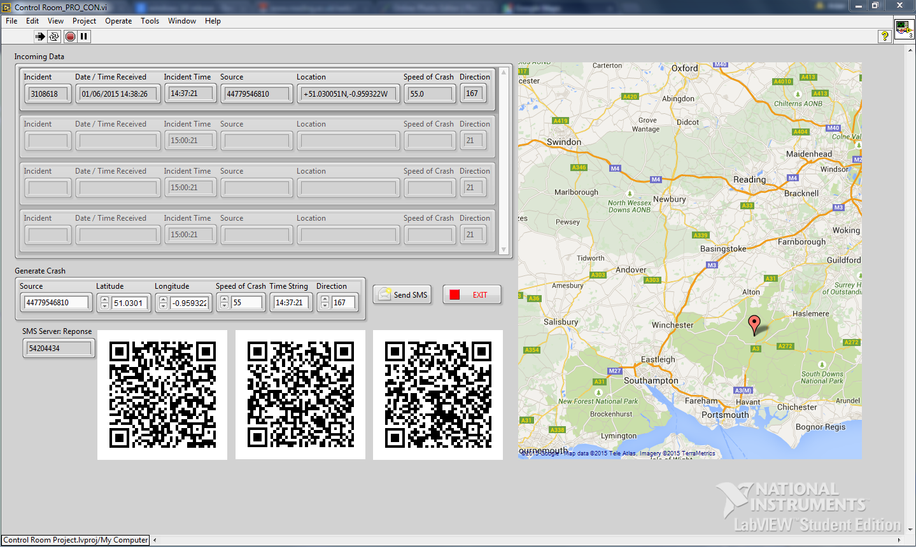The width and height of the screenshot is (916, 547).
Task: Click the SMS Server response field
Action: pyautogui.click(x=59, y=348)
